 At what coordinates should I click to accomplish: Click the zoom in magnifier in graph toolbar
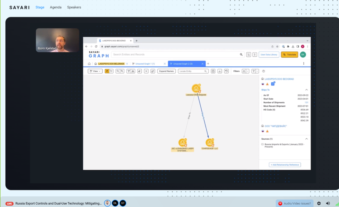[x=122, y=71]
